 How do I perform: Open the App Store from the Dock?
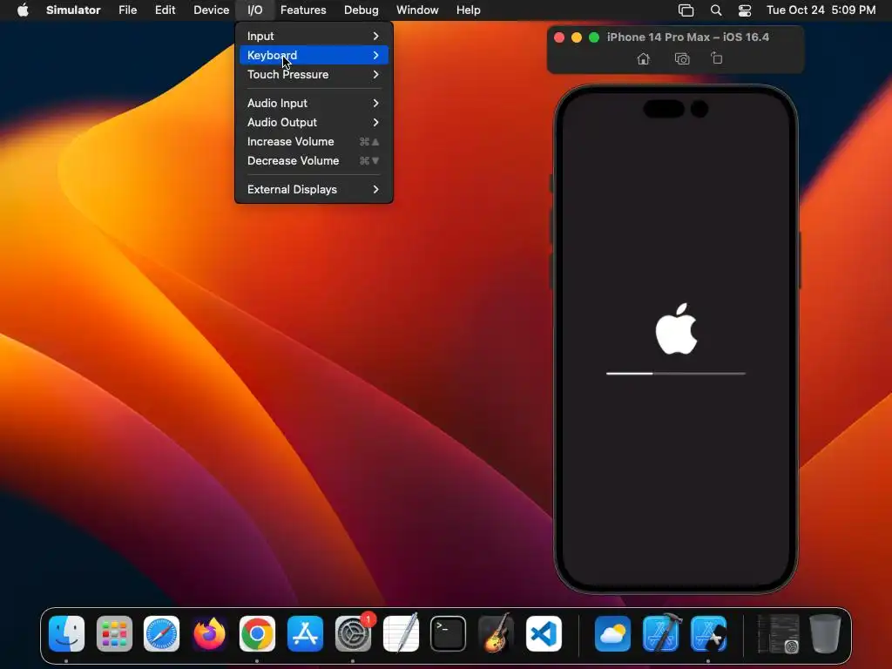click(305, 633)
